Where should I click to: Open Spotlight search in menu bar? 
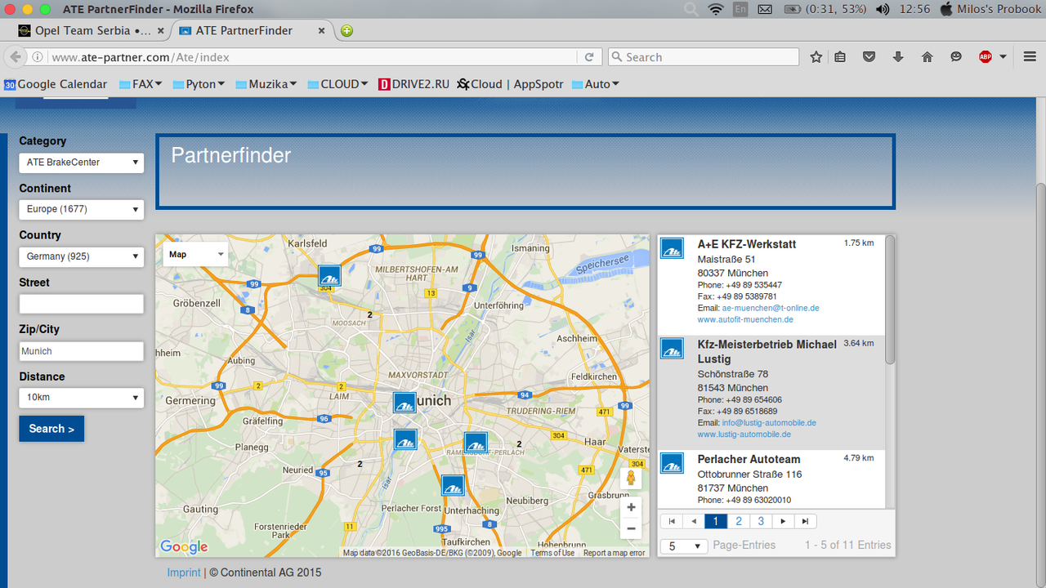tap(691, 9)
